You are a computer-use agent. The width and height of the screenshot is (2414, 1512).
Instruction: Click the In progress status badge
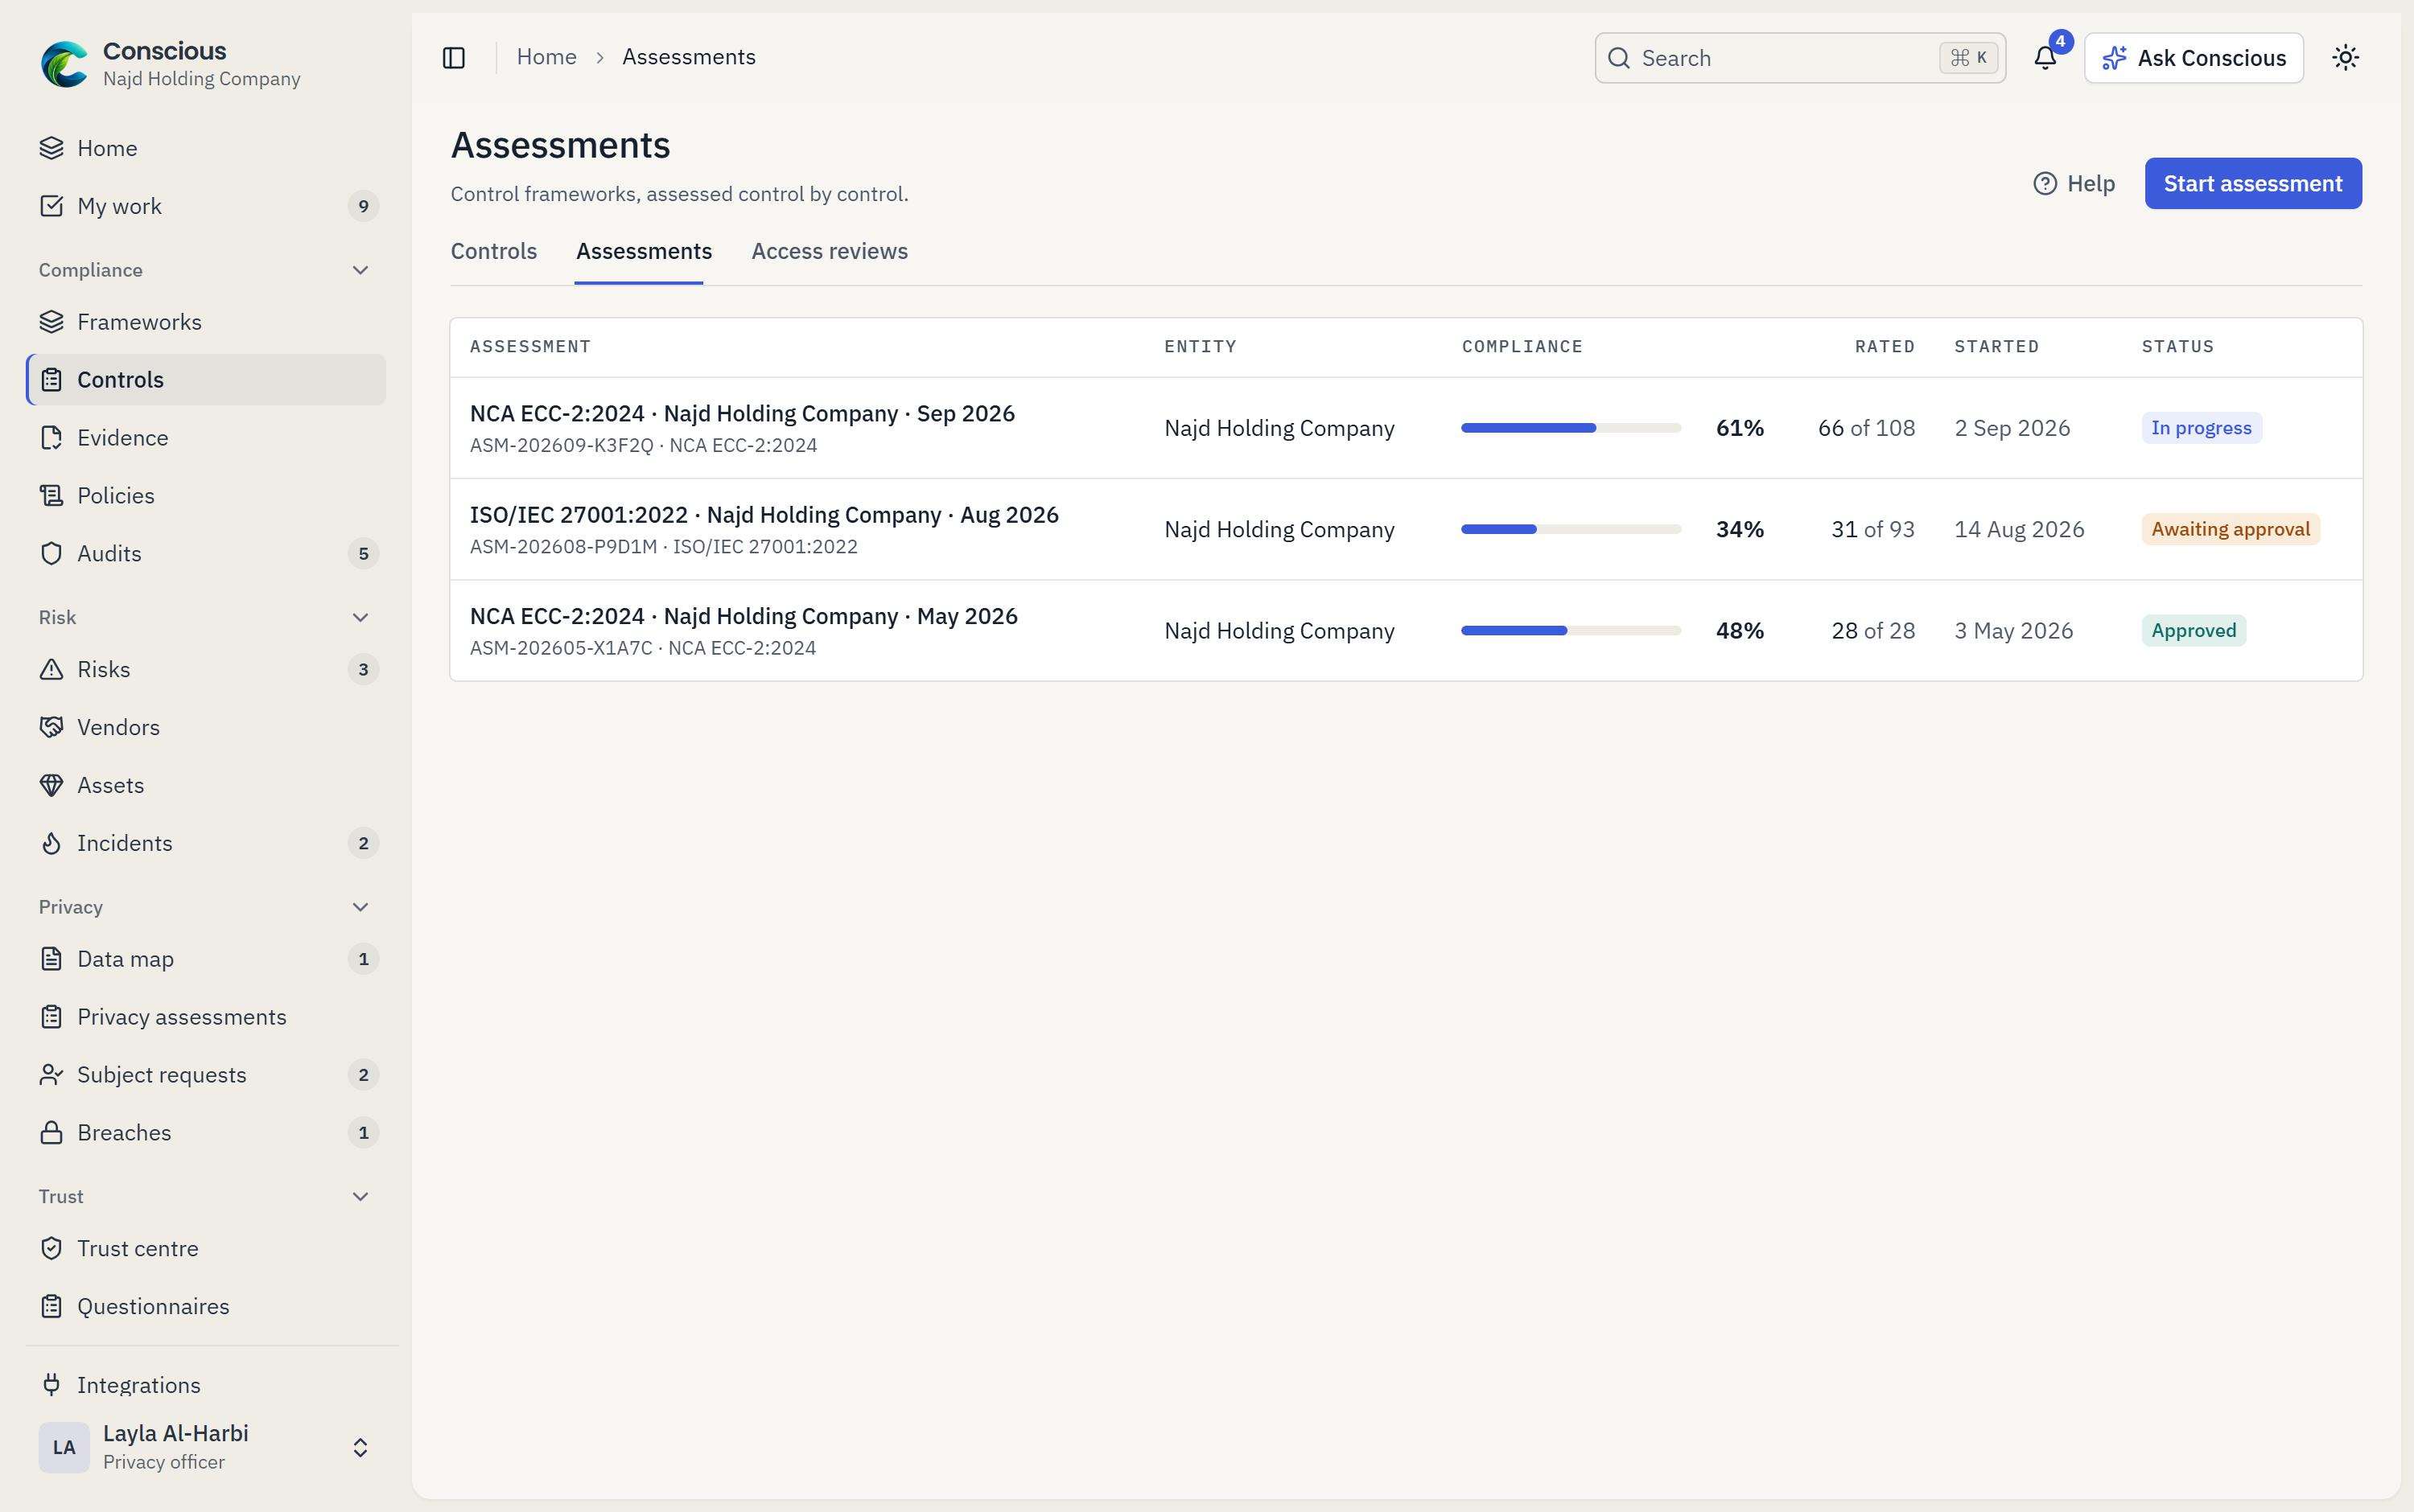pyautogui.click(x=2201, y=428)
